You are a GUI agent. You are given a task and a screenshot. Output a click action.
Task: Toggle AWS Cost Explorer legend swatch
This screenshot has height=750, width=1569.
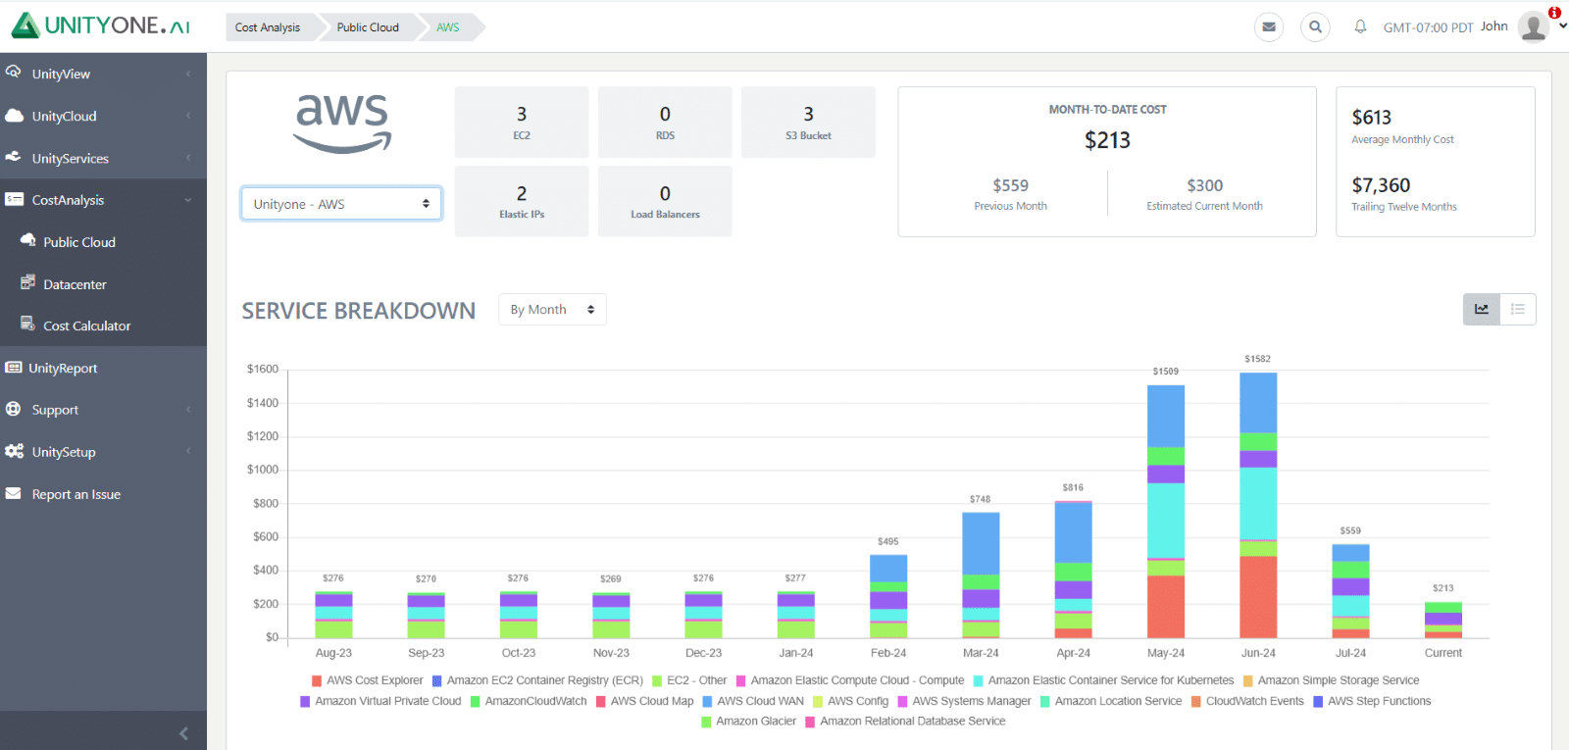(x=317, y=680)
